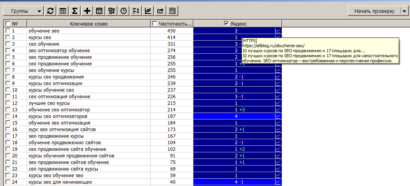Open position chart icon for 'курсы сео оптимизаторов'

coord(278,116)
